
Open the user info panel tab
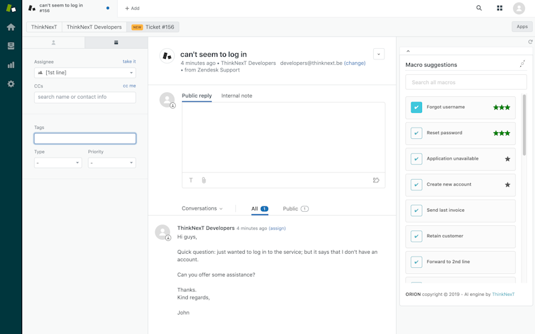click(53, 43)
